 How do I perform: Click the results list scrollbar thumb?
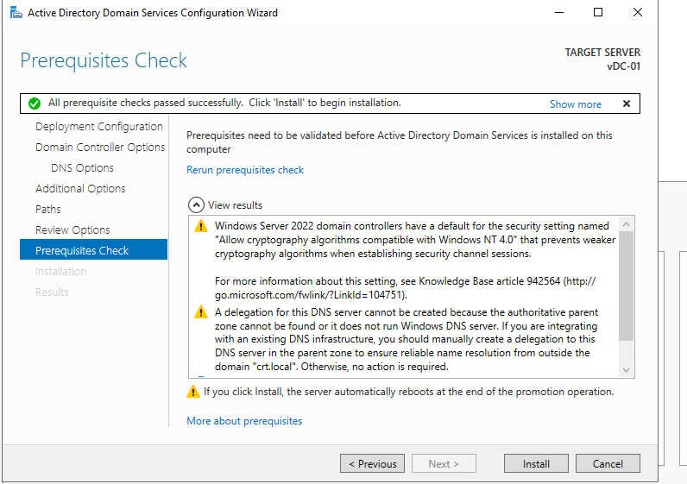coord(626,286)
